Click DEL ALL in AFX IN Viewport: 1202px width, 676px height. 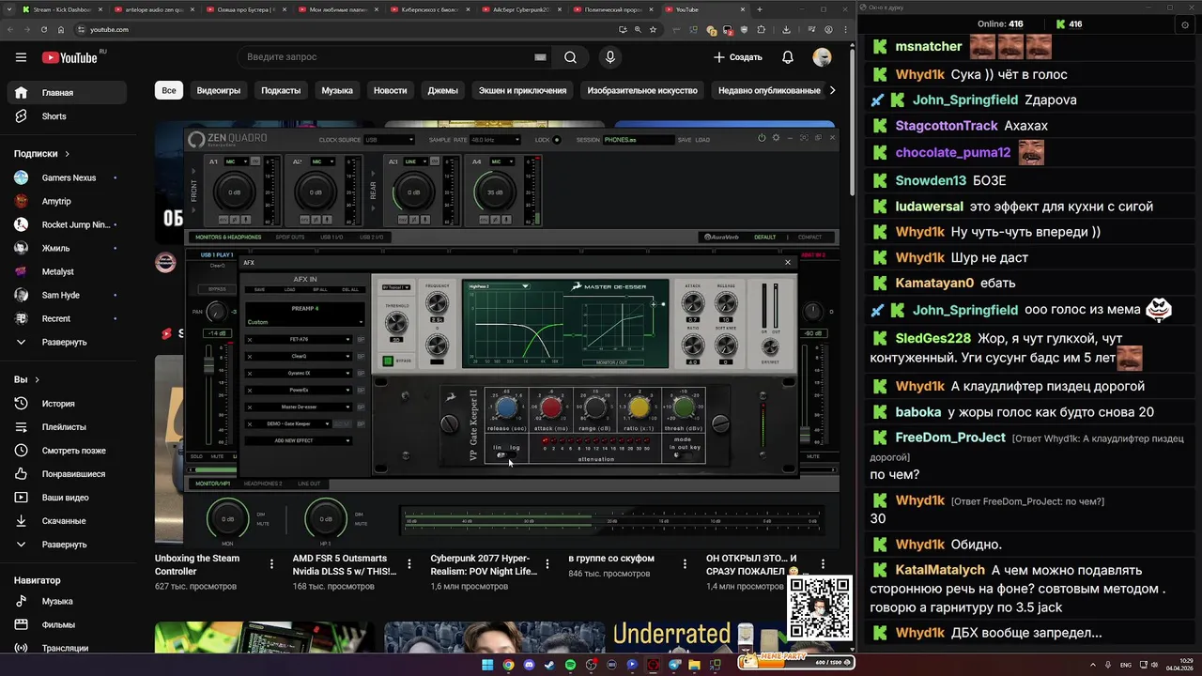(x=350, y=289)
